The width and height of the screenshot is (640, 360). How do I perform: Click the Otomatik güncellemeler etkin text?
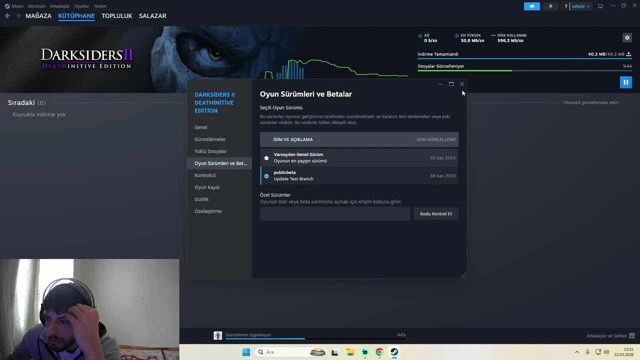click(591, 102)
